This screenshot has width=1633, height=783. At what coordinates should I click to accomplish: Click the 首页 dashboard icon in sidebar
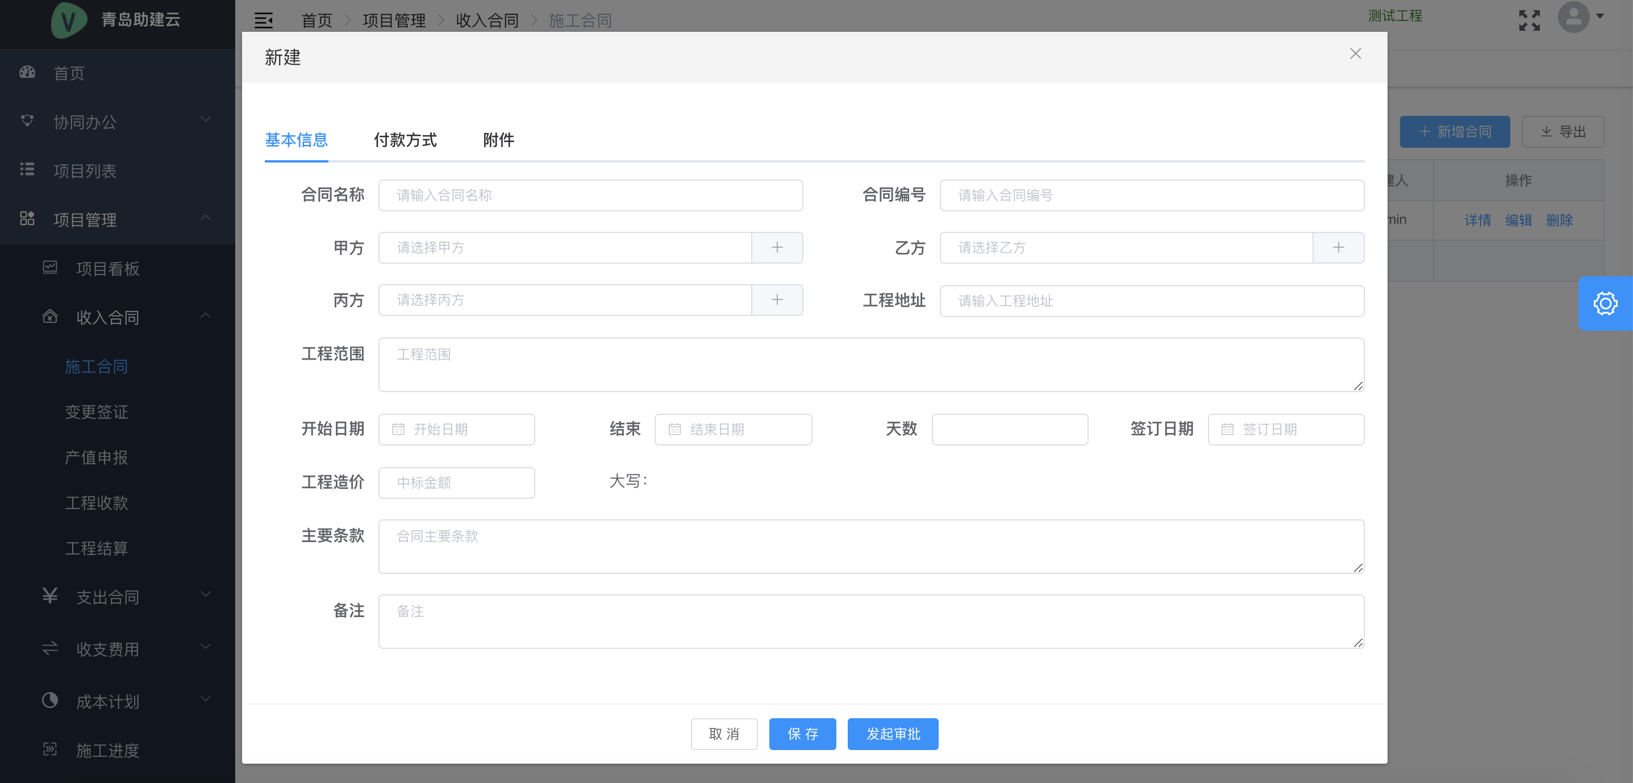(27, 72)
